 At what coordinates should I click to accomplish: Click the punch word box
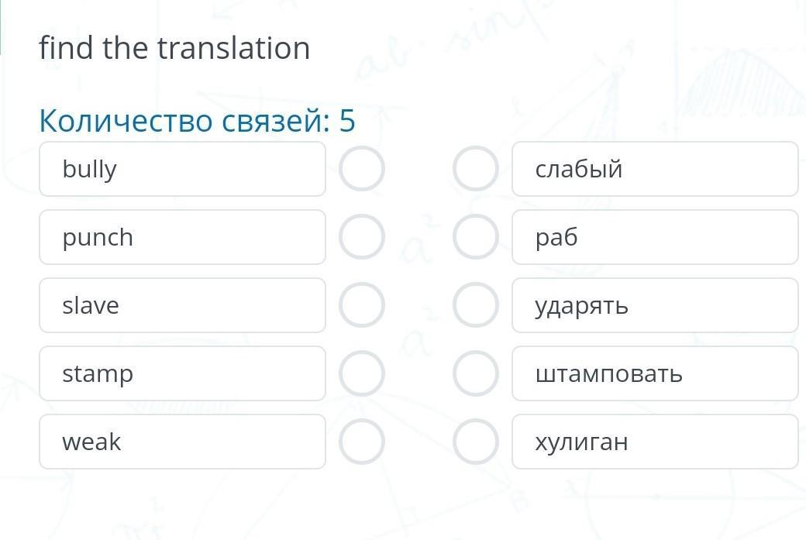(182, 237)
